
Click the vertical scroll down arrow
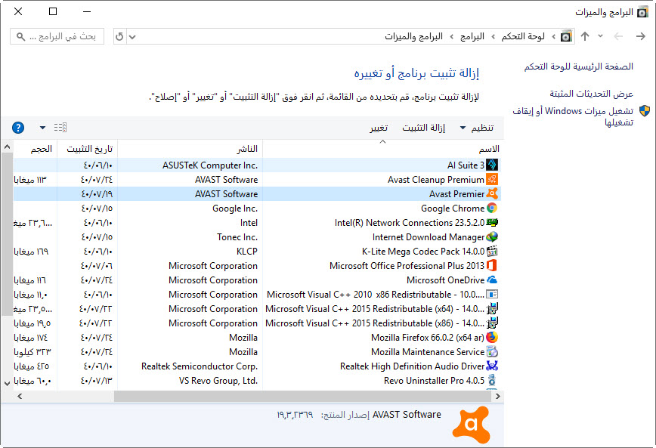tap(7, 383)
